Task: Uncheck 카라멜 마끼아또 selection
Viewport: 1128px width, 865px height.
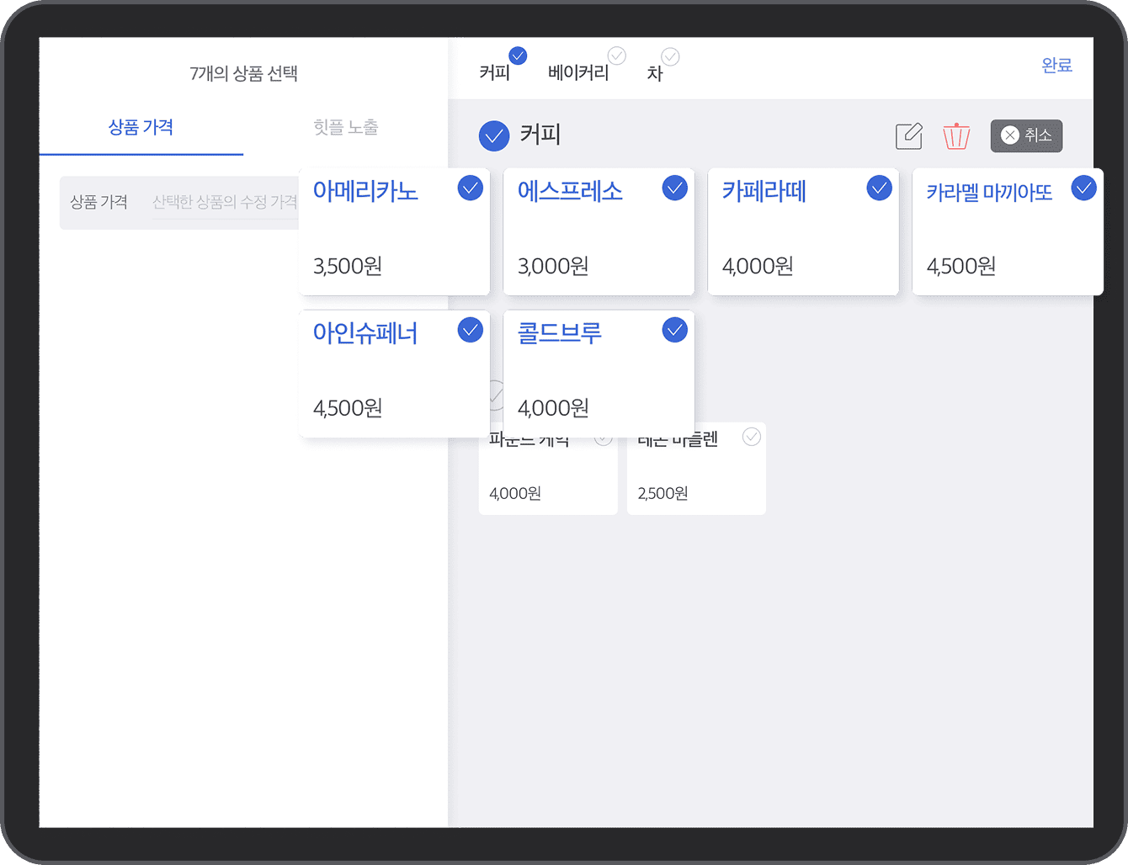Action: (x=1083, y=188)
